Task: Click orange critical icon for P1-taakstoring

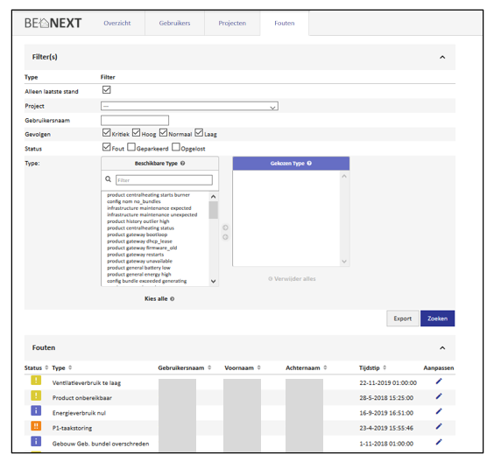Action: coord(36,426)
